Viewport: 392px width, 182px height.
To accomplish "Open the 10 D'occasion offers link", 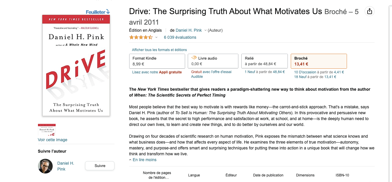I will [305, 72].
